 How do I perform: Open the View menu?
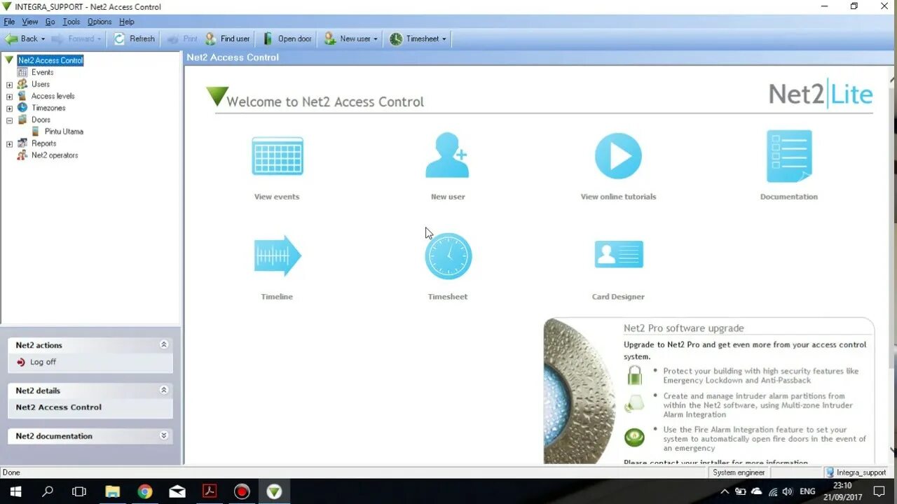pyautogui.click(x=30, y=22)
